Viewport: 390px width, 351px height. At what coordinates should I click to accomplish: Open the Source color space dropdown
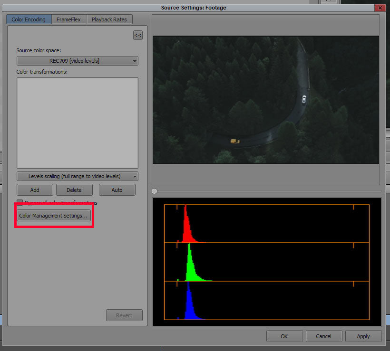pyautogui.click(x=77, y=61)
